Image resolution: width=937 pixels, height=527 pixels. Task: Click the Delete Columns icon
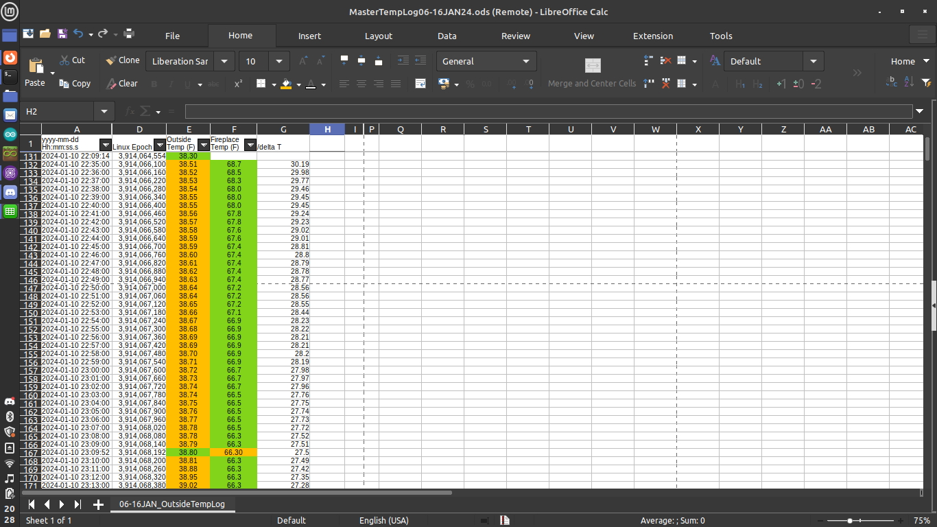point(665,84)
